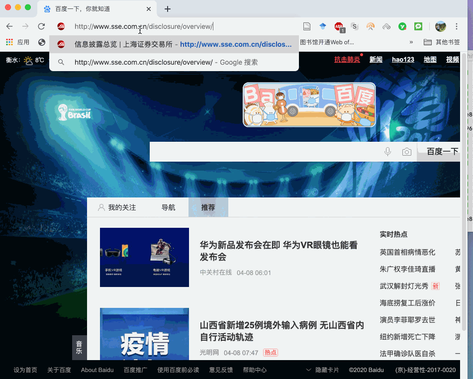
Task: Open the 抗击肺炎 link
Action: click(347, 60)
